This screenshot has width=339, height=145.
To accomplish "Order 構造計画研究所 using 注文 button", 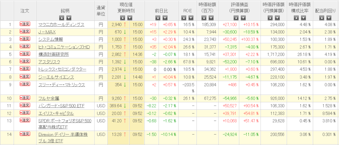I will (25, 54).
